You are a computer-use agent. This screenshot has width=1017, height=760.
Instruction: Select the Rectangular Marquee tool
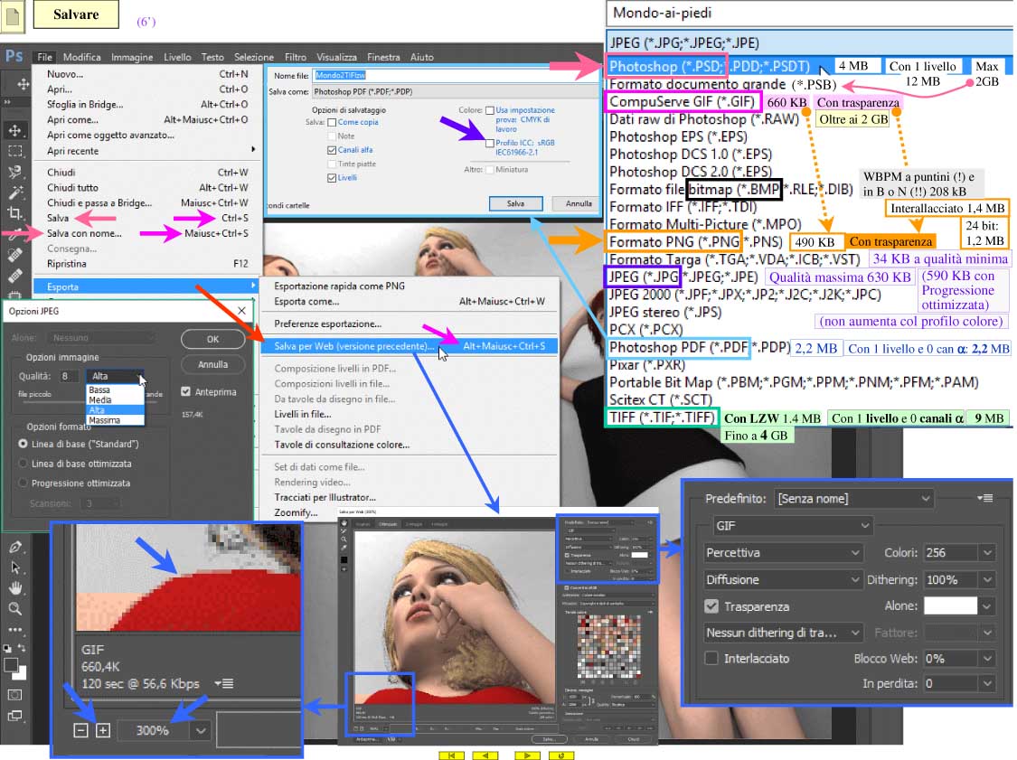15,151
